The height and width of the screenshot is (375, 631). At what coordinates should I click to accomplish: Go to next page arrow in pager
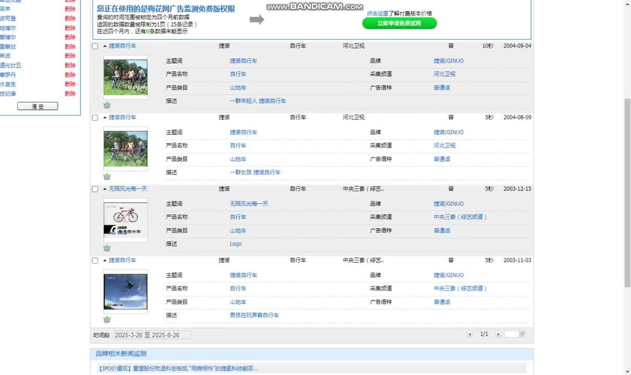(x=498, y=334)
